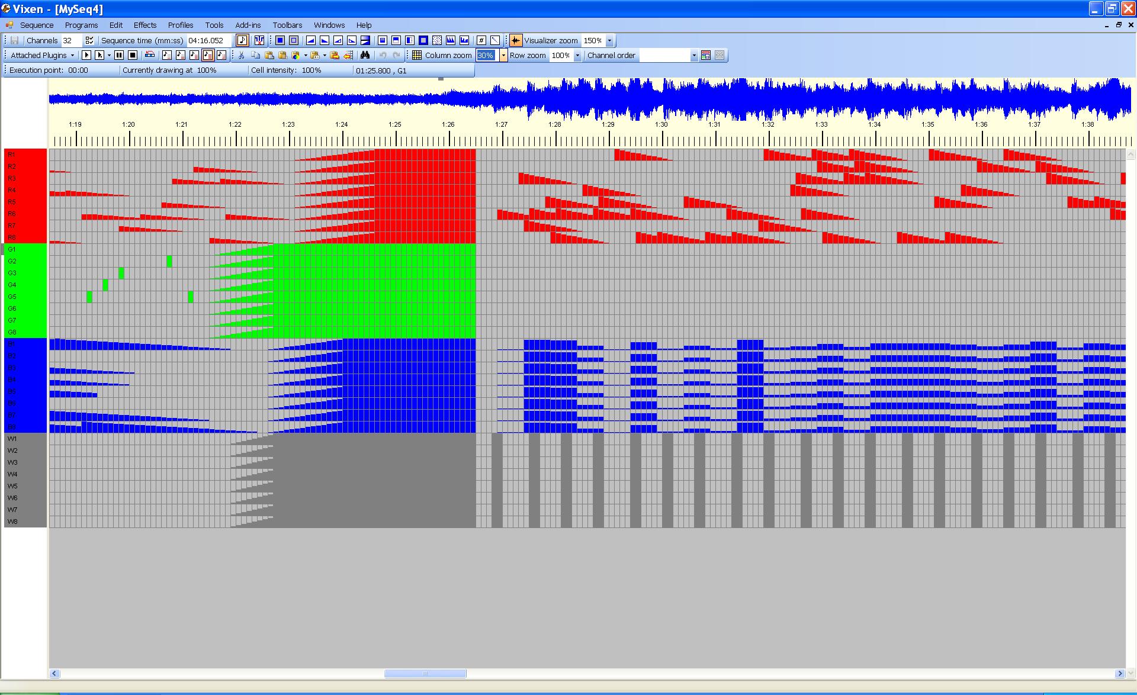Open the Row zoom dropdown
Image resolution: width=1137 pixels, height=695 pixels.
[x=577, y=55]
